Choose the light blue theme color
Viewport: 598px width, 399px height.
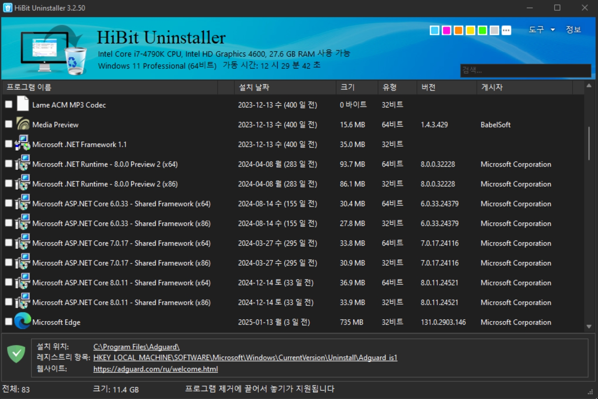[434, 30]
